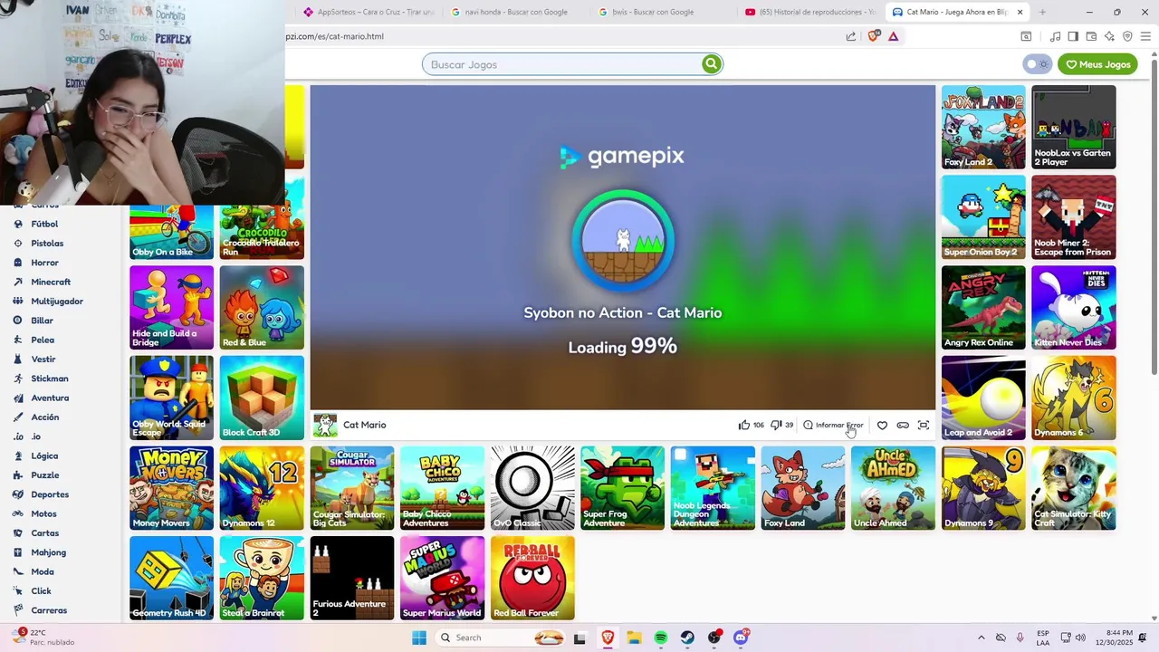Open the Foxy Land 2 game thumbnail
Image resolution: width=1159 pixels, height=652 pixels.
coord(983,127)
